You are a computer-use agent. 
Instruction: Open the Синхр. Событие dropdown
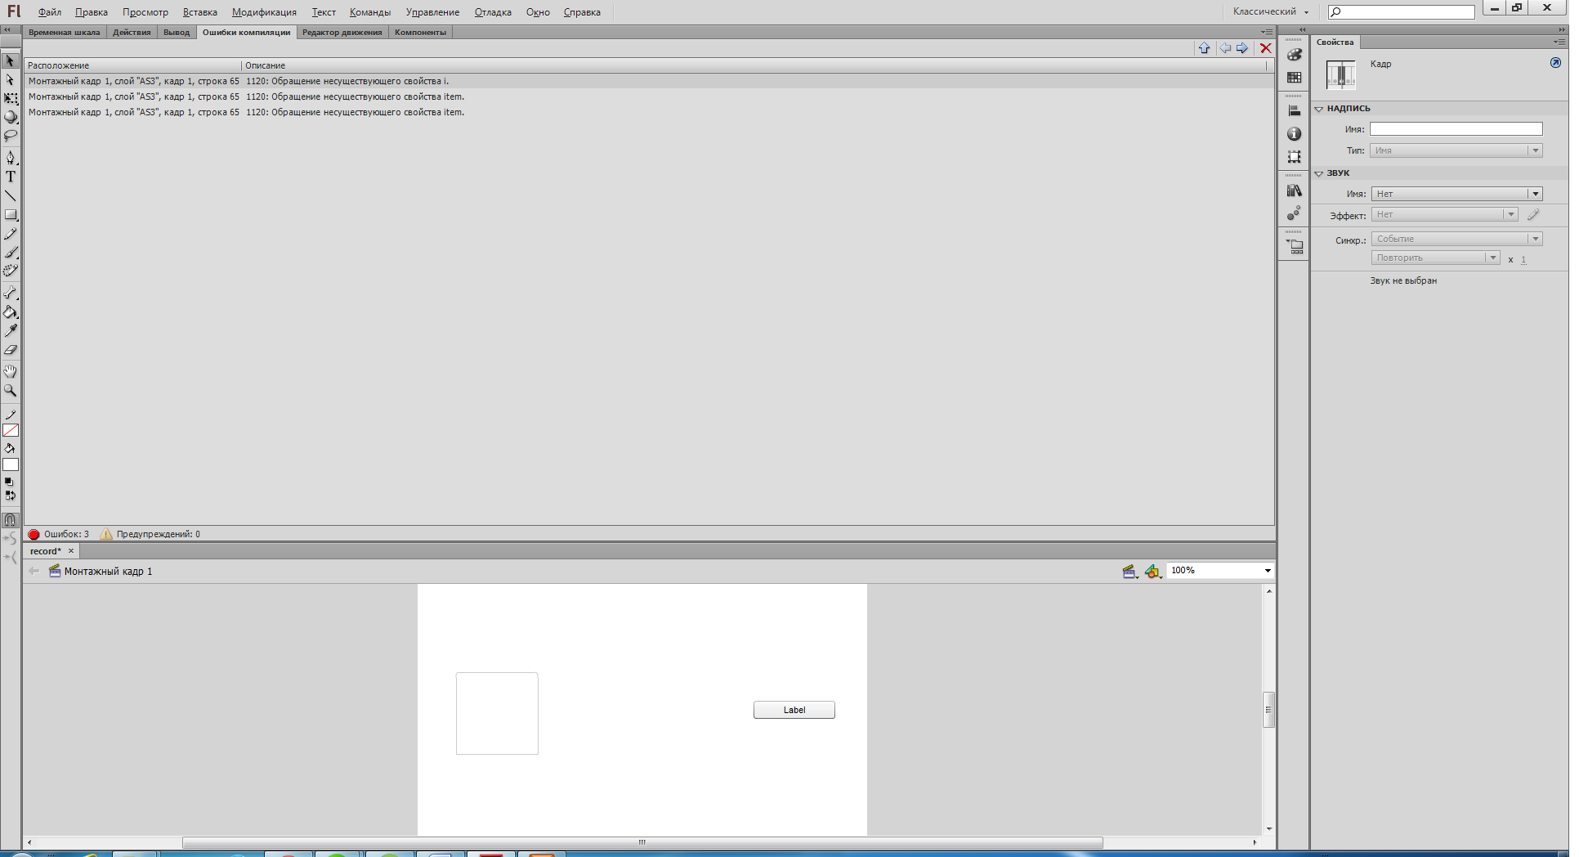(1456, 239)
